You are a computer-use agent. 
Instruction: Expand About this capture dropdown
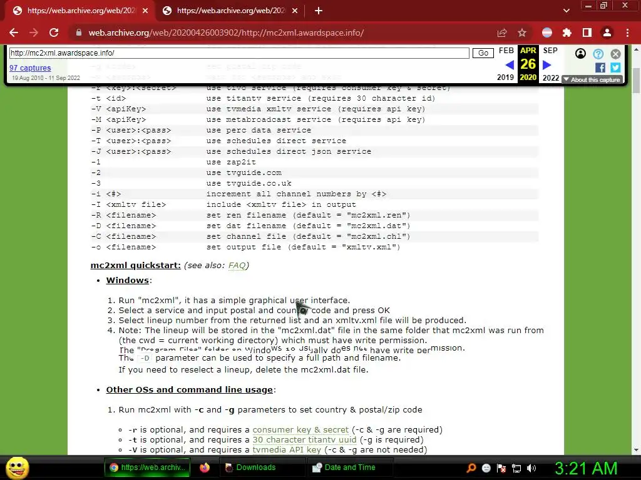pyautogui.click(x=592, y=79)
